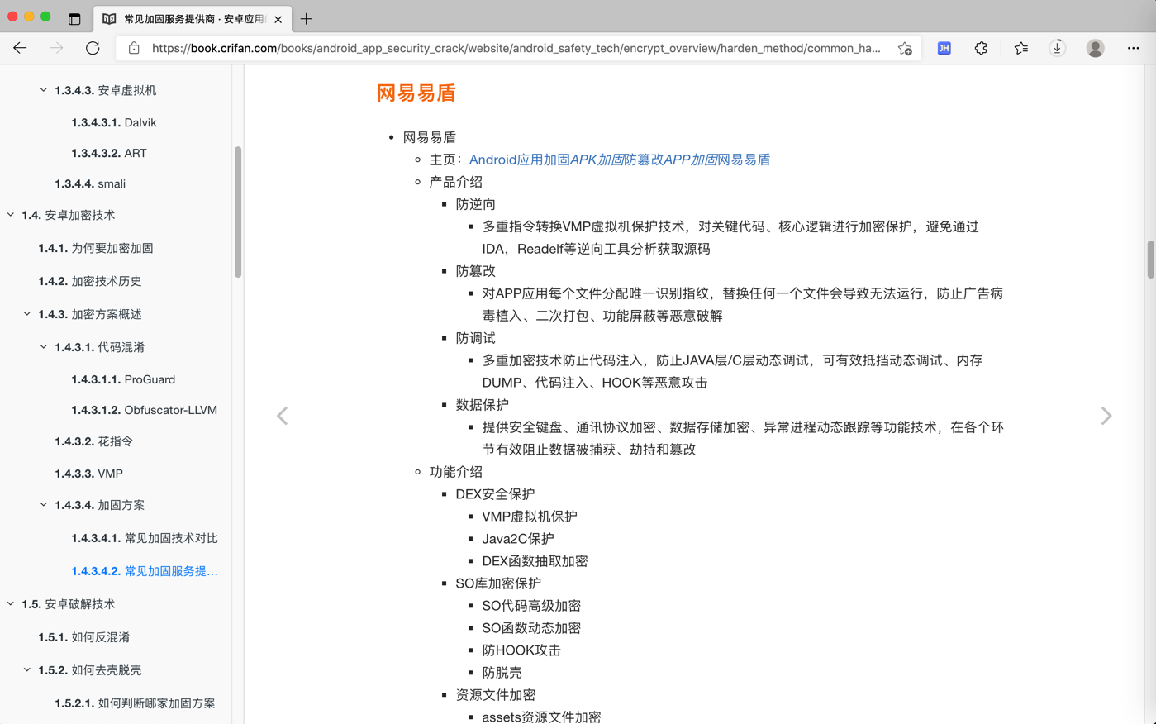
Task: Open the 1.4.3.3 VMP page
Action: (x=89, y=474)
